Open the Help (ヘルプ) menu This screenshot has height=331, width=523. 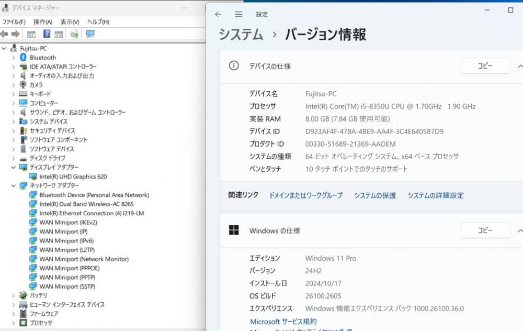98,22
